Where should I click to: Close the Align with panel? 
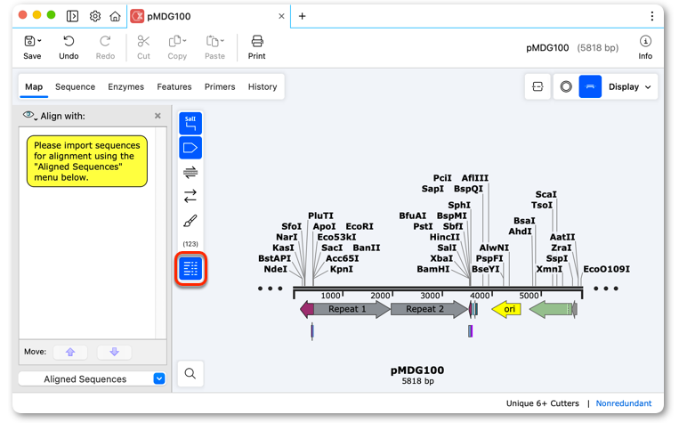(158, 116)
